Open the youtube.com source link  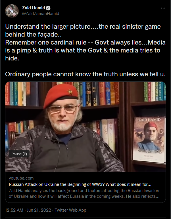pyautogui.click(x=21, y=178)
